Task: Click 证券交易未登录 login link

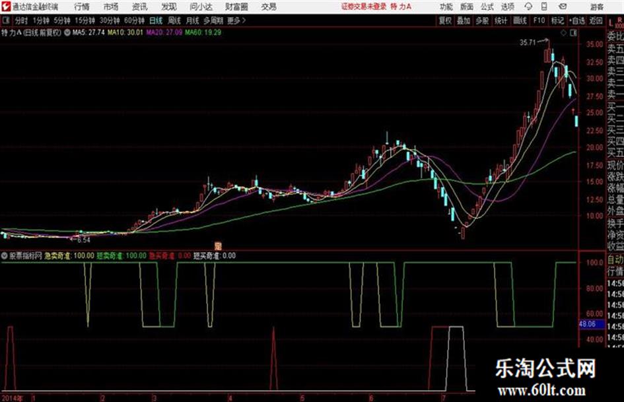Action: pyautogui.click(x=364, y=7)
